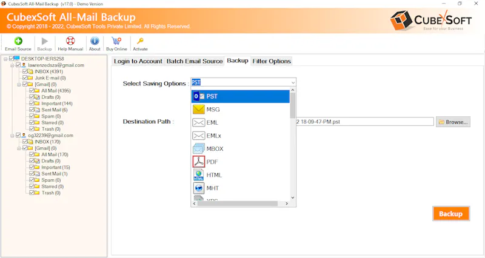Viewport: 485px width, 258px height.
Task: Select the MHT icon option
Action: pos(199,188)
